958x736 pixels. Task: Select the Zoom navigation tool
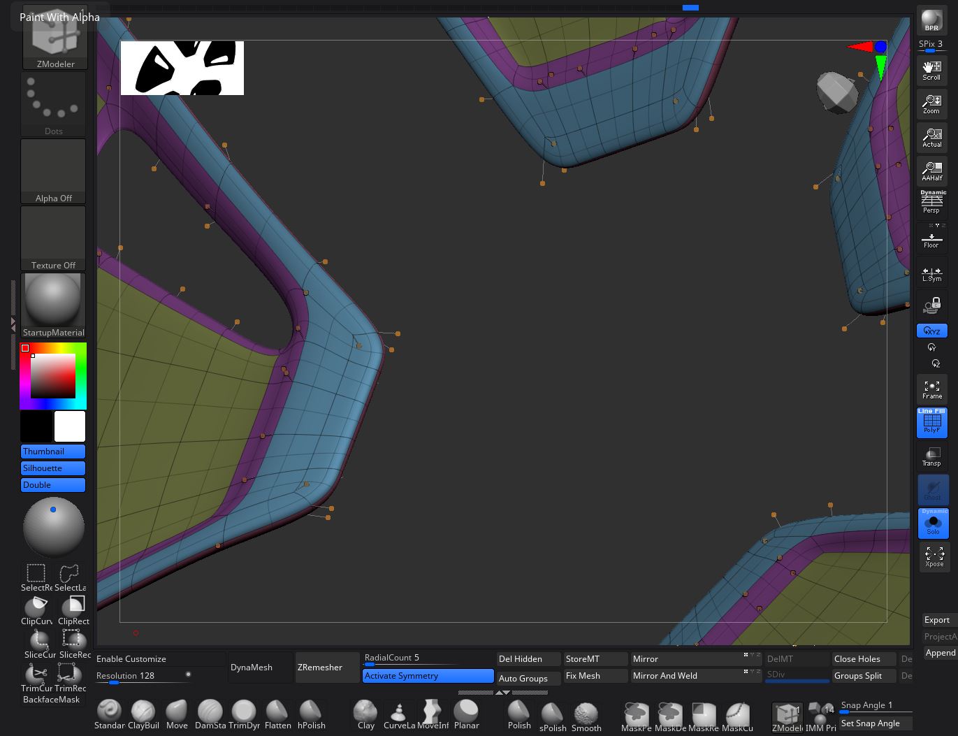pos(931,104)
